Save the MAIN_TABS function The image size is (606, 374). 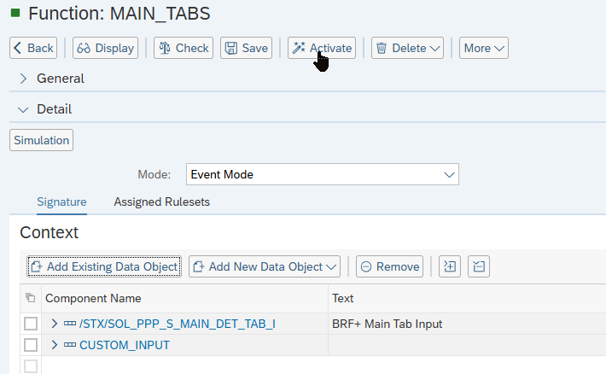(246, 48)
